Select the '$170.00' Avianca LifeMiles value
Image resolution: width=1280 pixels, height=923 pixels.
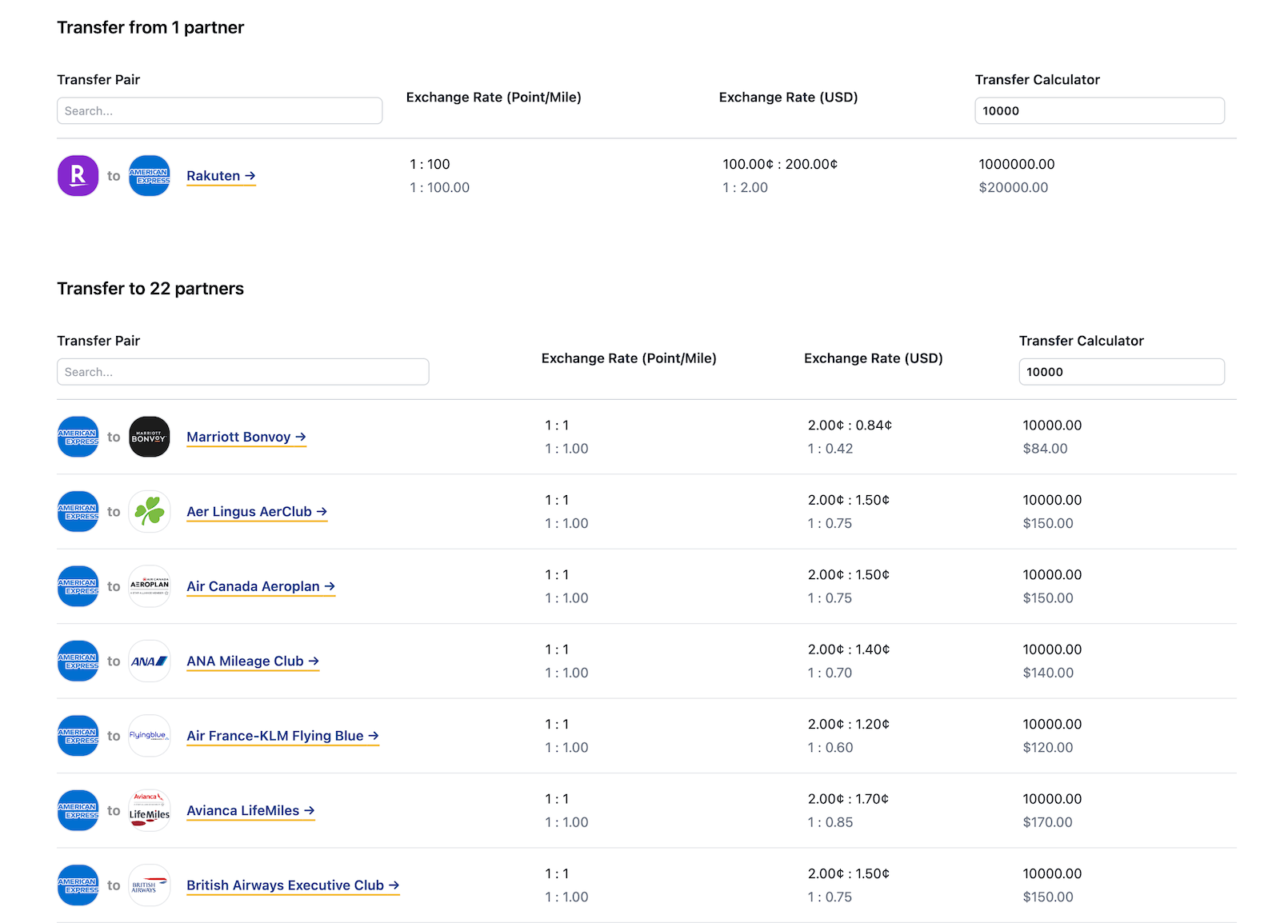pyautogui.click(x=1048, y=822)
